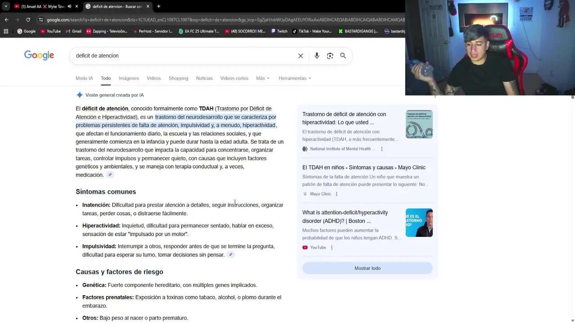
Task: Switch to Shopping tab
Action: (x=178, y=78)
